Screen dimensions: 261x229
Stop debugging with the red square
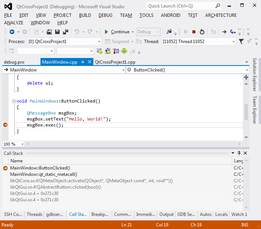(x=194, y=32)
